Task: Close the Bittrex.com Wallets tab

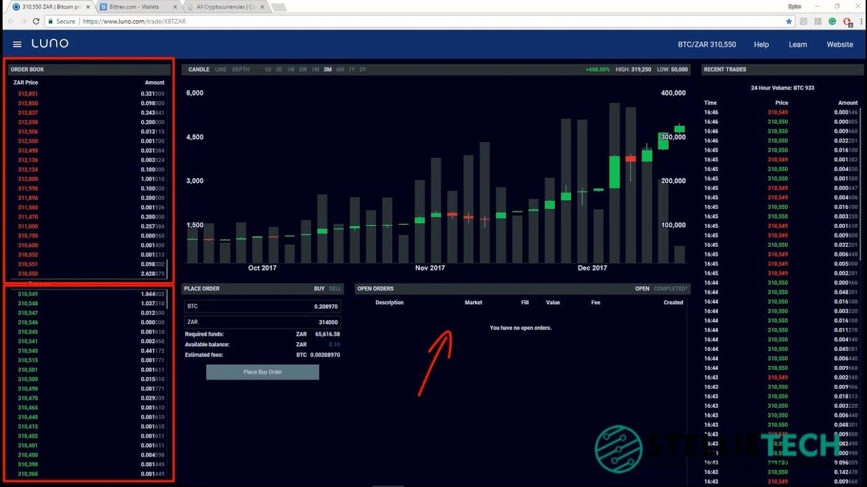Action: 175,7
